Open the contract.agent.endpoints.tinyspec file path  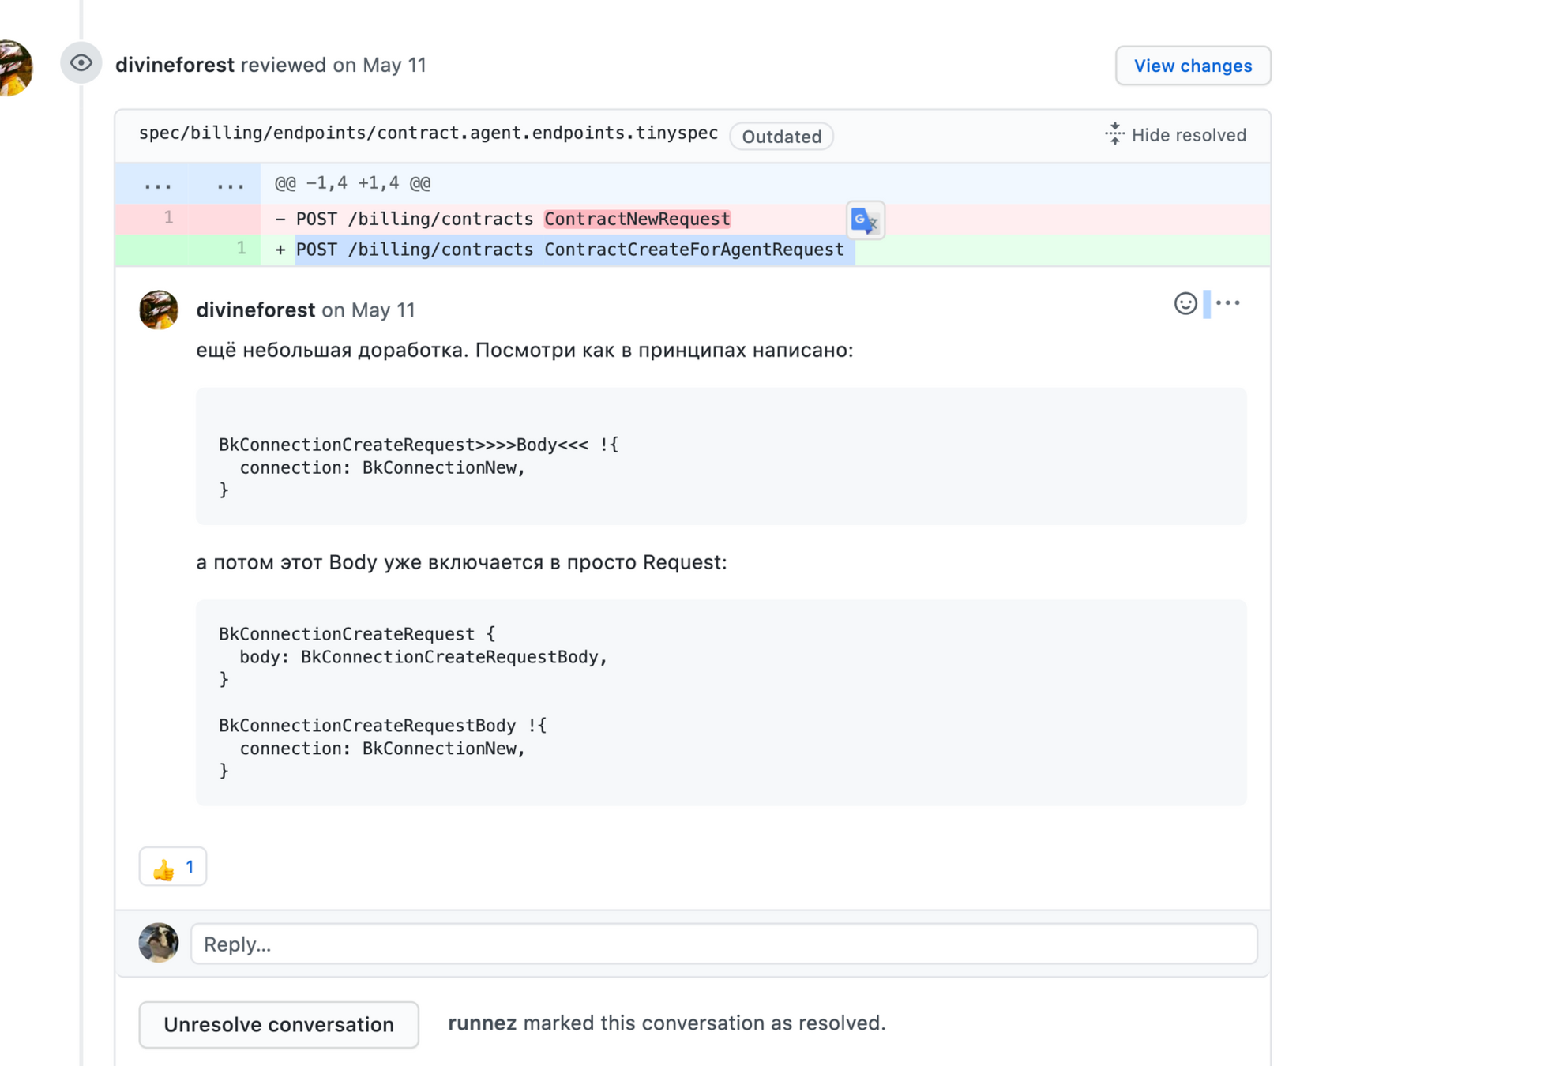pyautogui.click(x=428, y=133)
